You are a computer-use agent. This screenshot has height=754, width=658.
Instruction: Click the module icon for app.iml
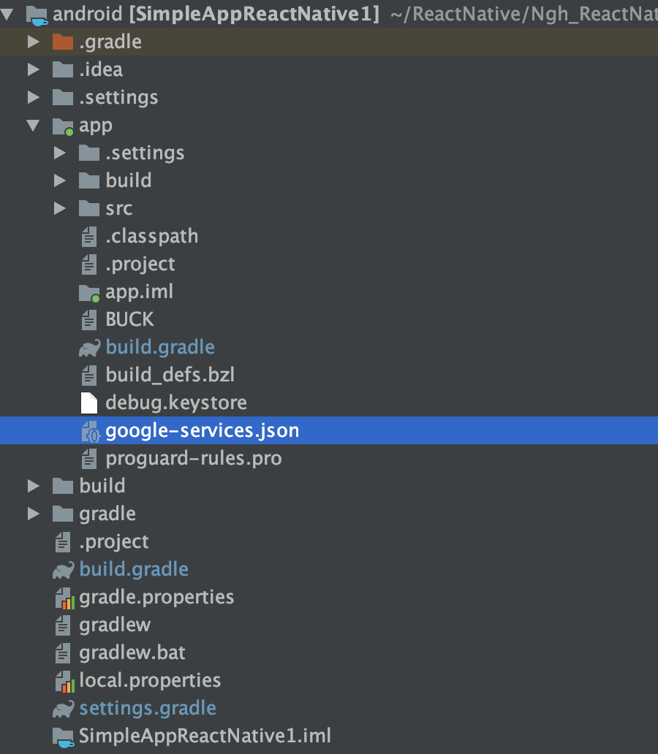click(x=89, y=293)
